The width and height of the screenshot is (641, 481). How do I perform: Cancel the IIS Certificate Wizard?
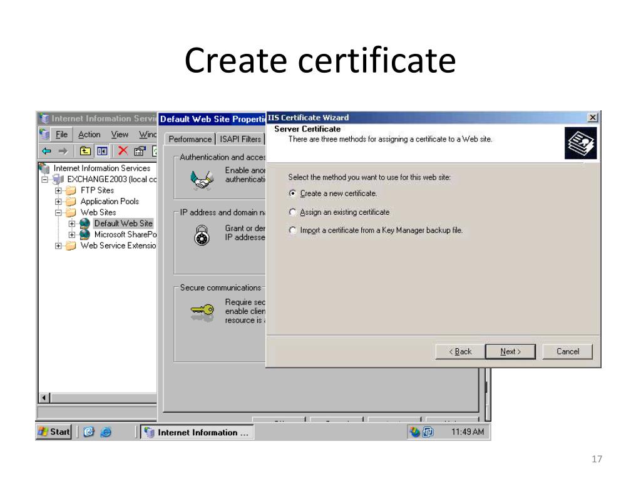(x=567, y=351)
